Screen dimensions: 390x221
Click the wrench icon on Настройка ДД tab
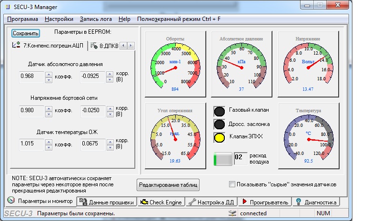[191, 202]
